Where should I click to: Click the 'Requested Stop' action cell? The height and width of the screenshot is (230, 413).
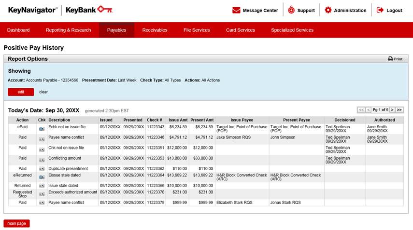point(22,194)
